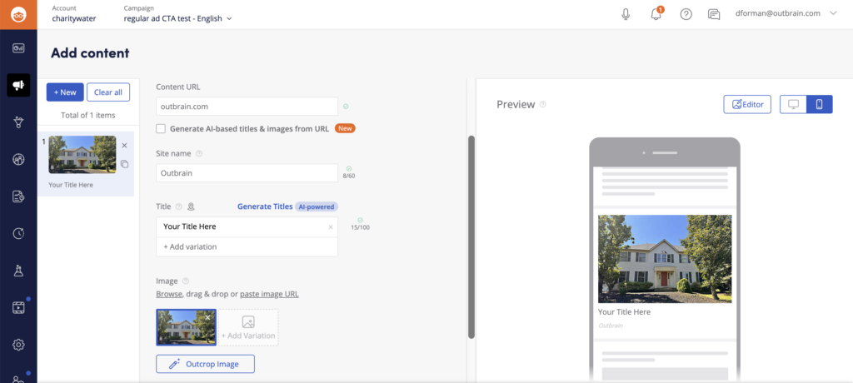Viewport: 853px width, 383px height.
Task: Remove the content item with X icon
Action: click(124, 145)
